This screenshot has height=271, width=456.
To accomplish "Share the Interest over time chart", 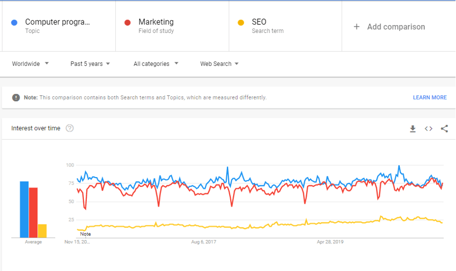I will pyautogui.click(x=444, y=129).
